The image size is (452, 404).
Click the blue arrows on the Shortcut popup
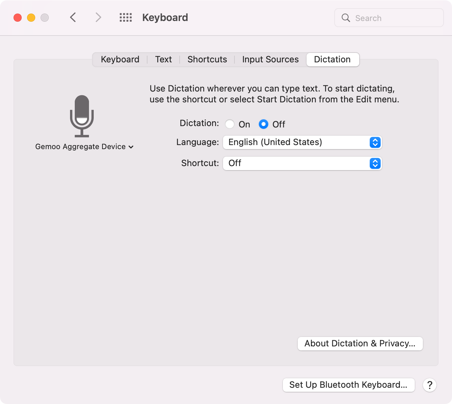[x=375, y=163]
